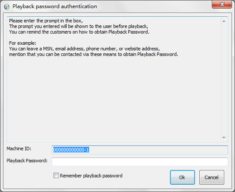Click the 'Playback Password:' label

tap(27, 161)
